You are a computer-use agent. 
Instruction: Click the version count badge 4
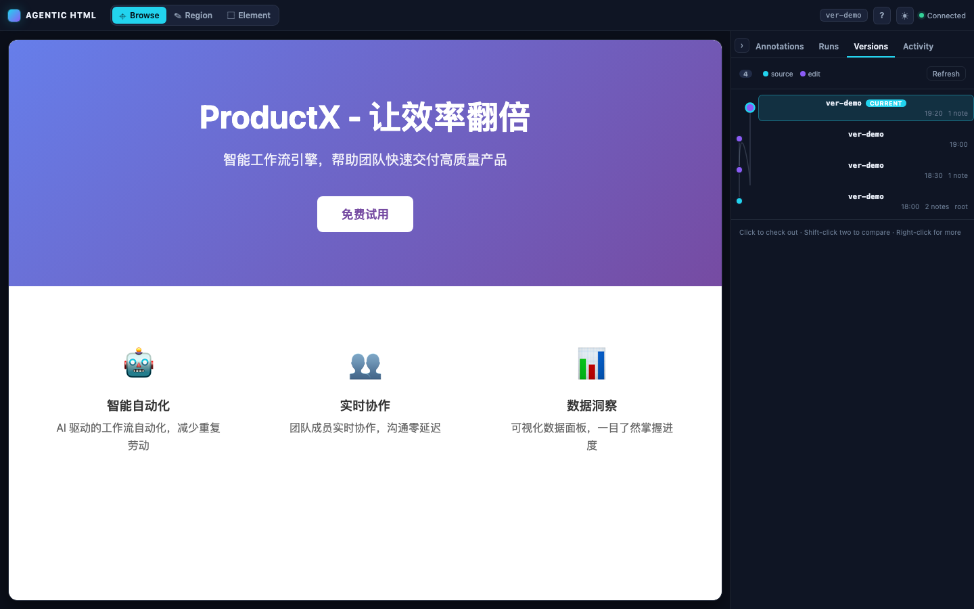click(745, 74)
